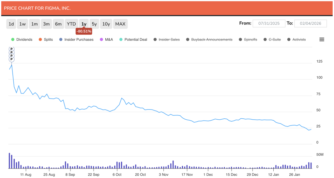Select the YTD range button
Screen dimensions: 334x178
(x=71, y=24)
